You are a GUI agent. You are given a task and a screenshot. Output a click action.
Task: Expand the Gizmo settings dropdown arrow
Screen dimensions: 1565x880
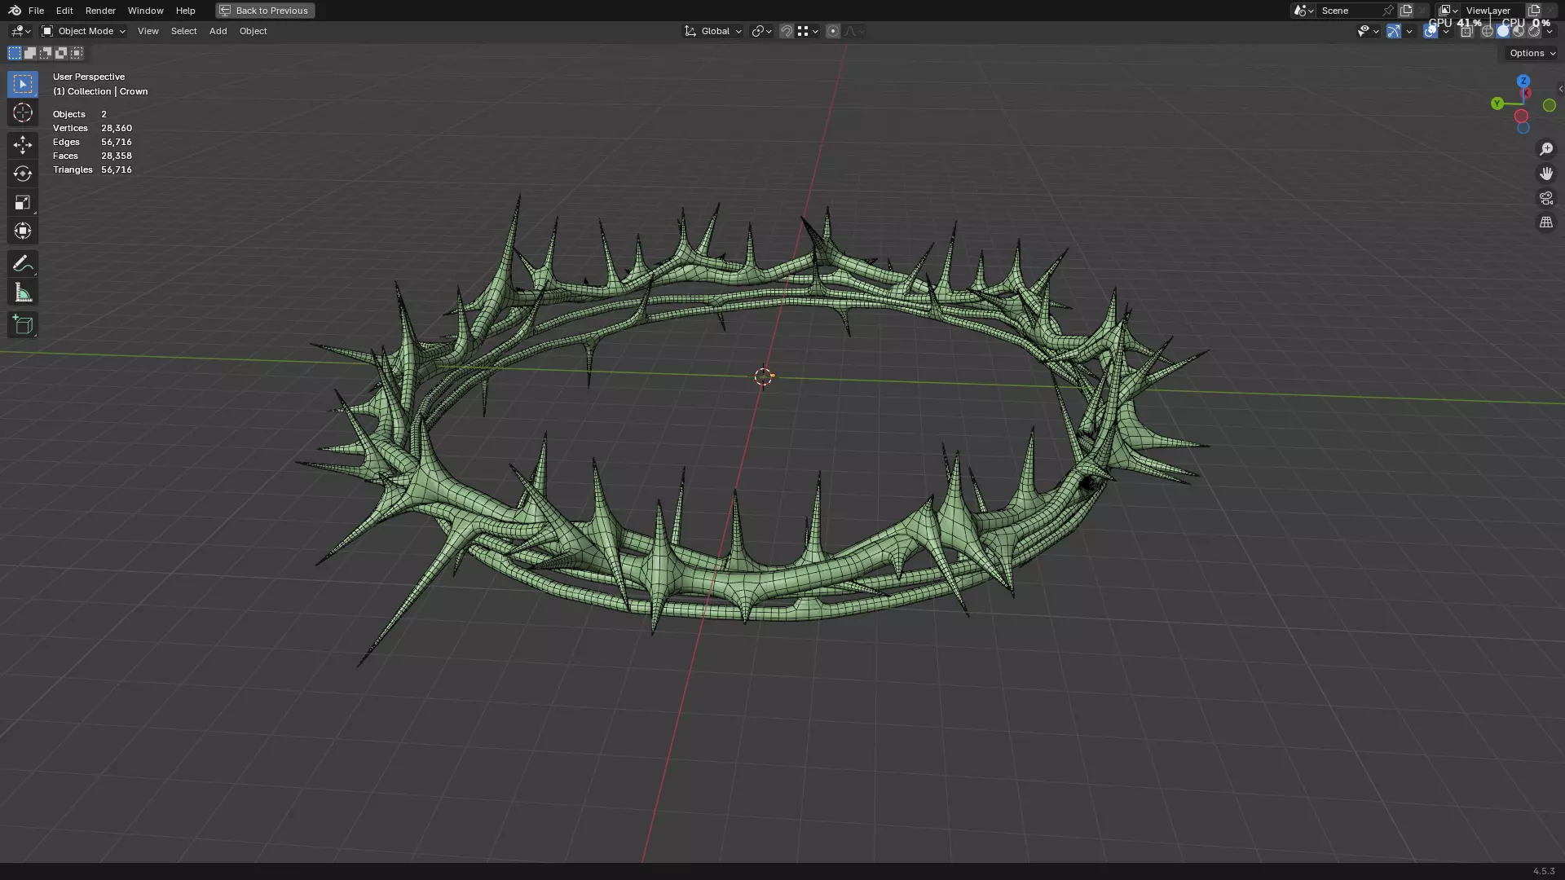[1409, 31]
